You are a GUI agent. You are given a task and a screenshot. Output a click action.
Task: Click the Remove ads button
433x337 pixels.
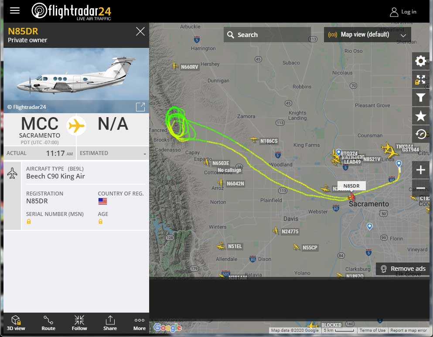(x=402, y=269)
